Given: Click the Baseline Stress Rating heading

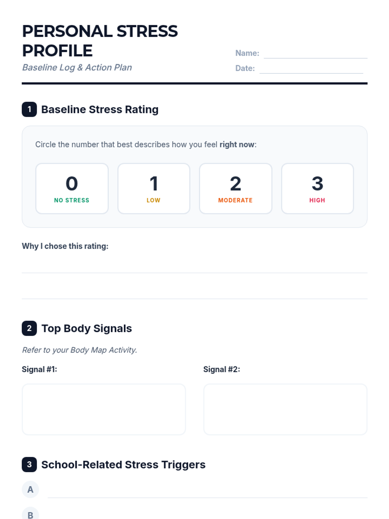Looking at the screenshot, I should [100, 109].
